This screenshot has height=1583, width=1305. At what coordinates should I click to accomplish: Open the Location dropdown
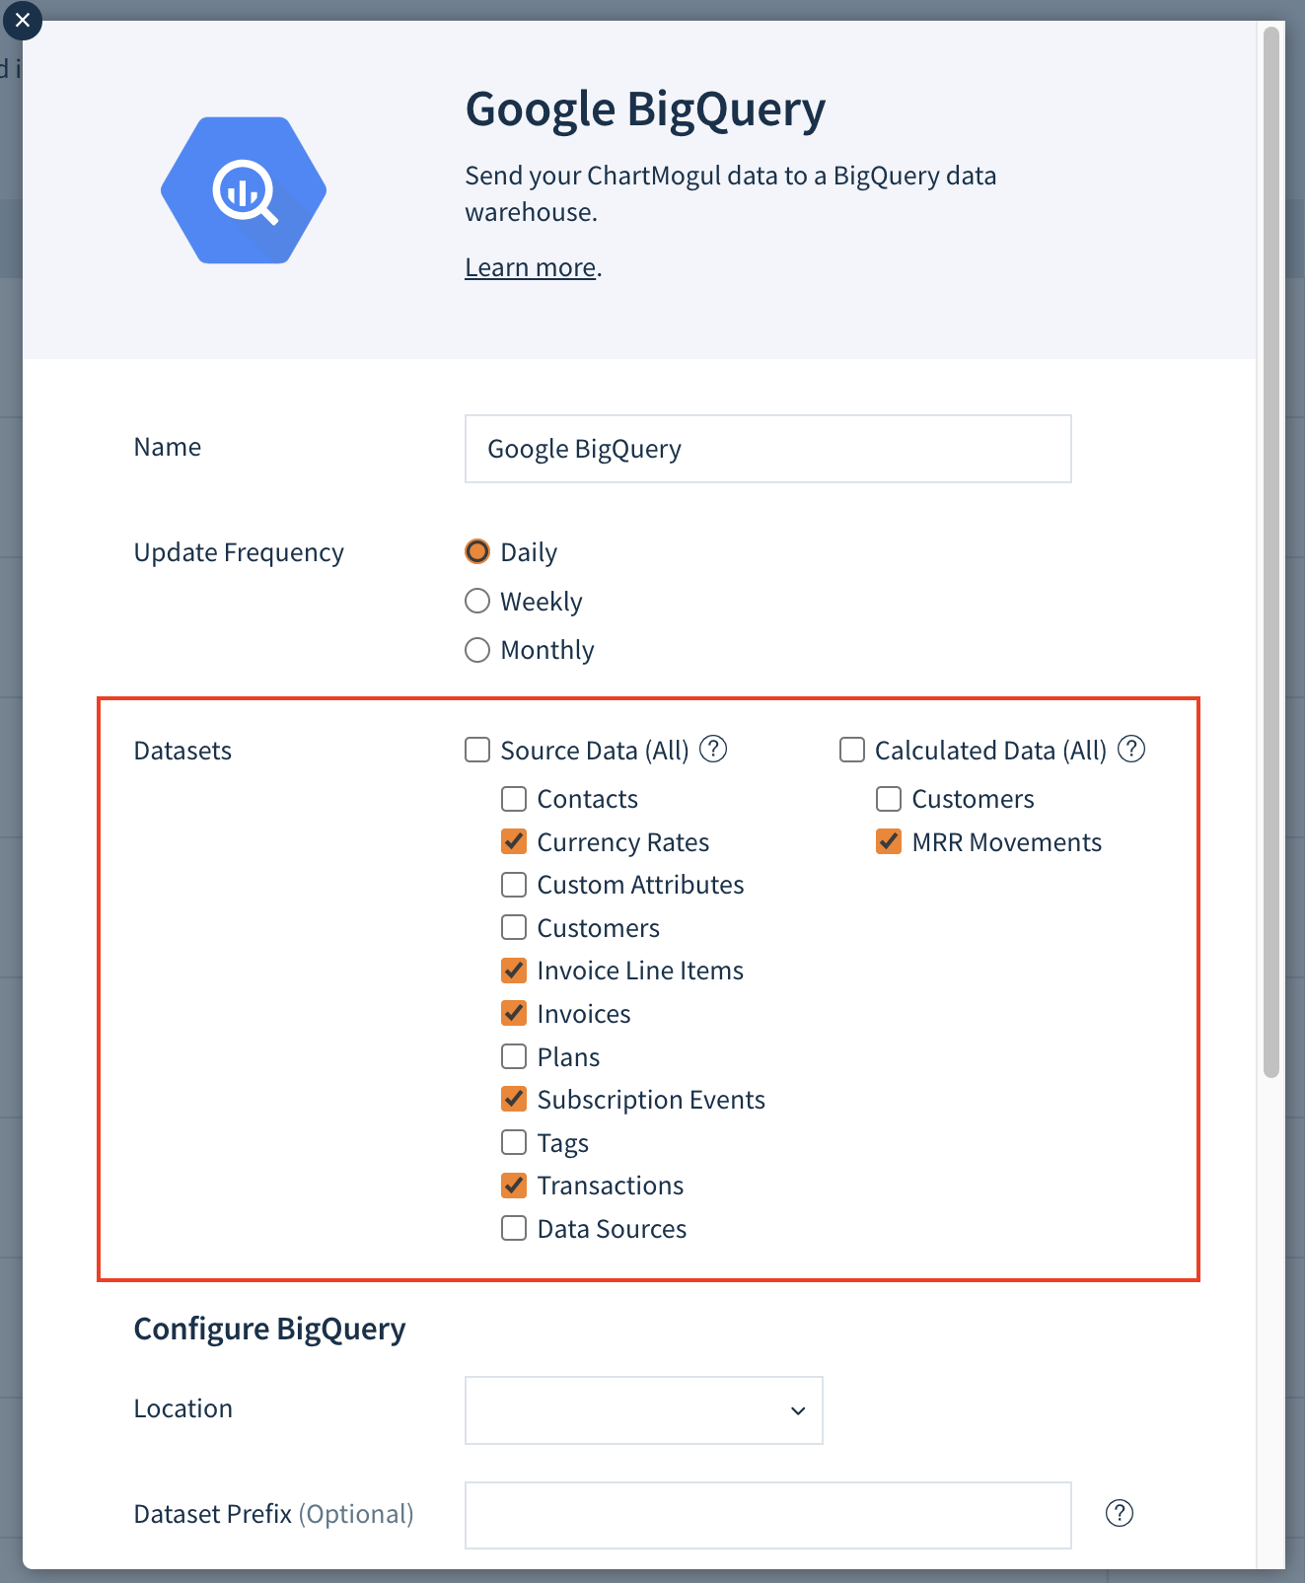click(644, 1410)
